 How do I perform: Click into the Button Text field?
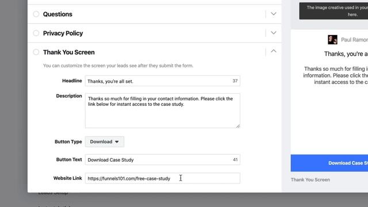tap(162, 160)
